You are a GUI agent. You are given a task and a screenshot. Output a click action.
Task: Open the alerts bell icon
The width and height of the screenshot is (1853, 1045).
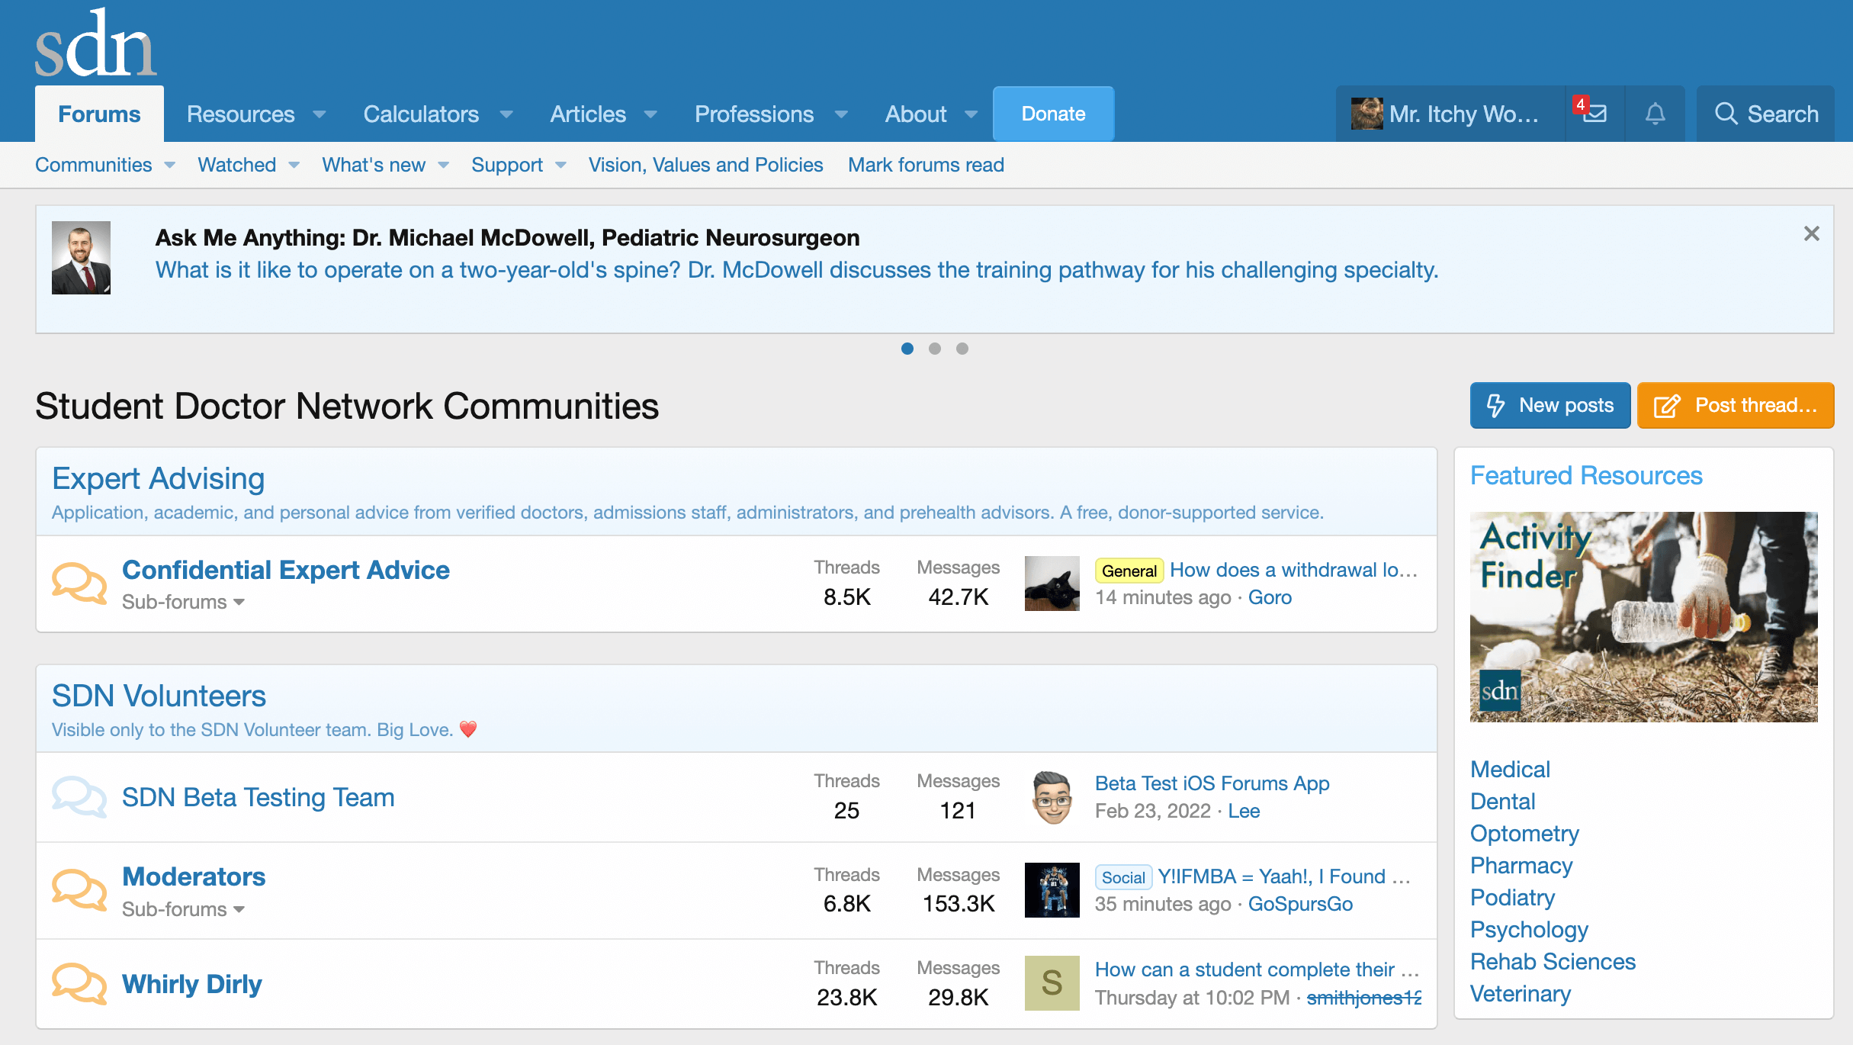(1655, 114)
